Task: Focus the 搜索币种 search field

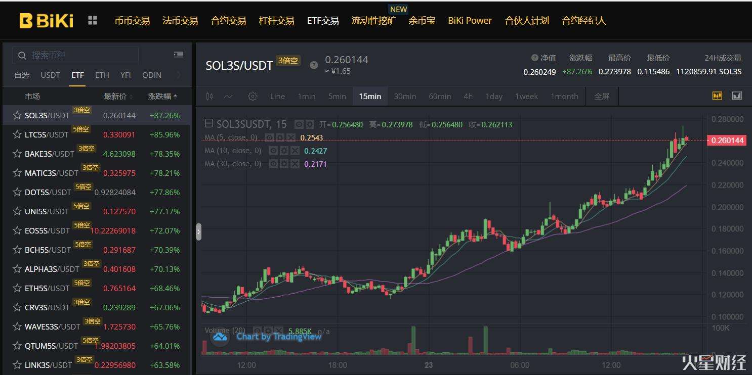Action: coord(75,55)
